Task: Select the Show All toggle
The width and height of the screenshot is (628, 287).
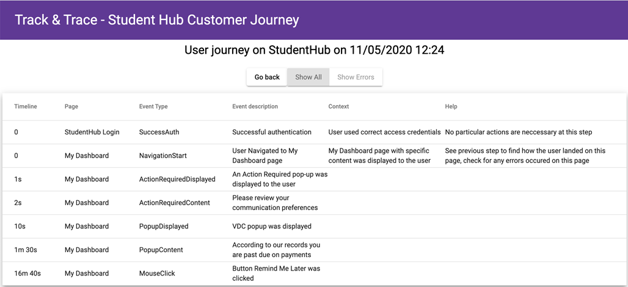Action: point(308,77)
